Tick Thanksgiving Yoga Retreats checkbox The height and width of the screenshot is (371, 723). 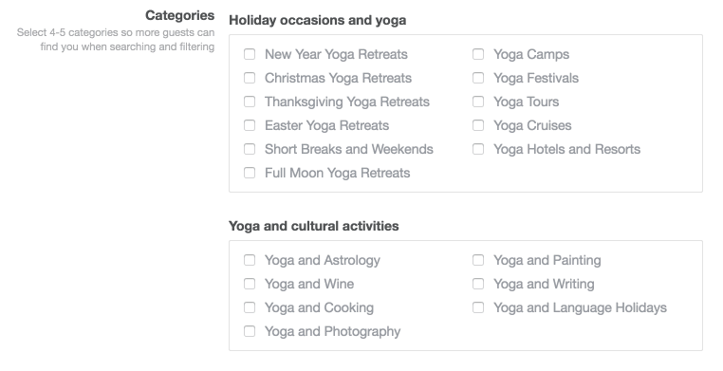tap(250, 102)
